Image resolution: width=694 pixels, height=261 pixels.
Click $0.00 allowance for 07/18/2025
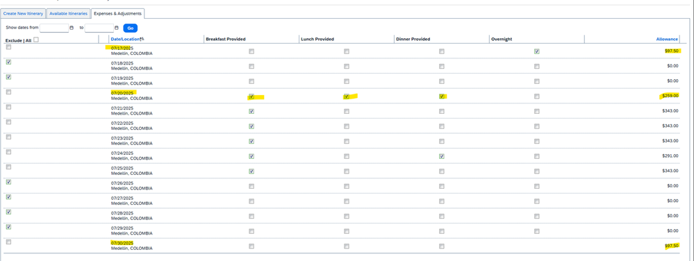pyautogui.click(x=672, y=65)
